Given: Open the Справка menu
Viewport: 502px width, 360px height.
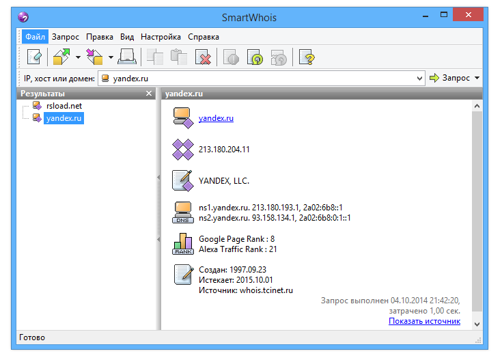Looking at the screenshot, I should point(204,37).
